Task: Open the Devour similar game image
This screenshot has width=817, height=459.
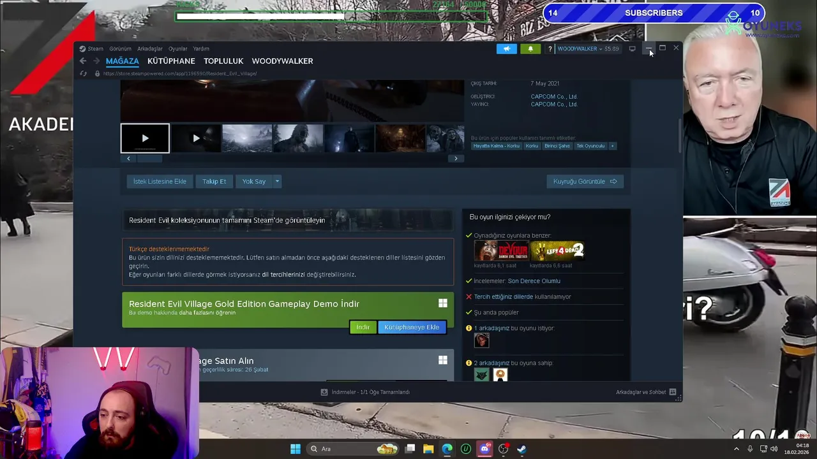Action: tap(501, 251)
